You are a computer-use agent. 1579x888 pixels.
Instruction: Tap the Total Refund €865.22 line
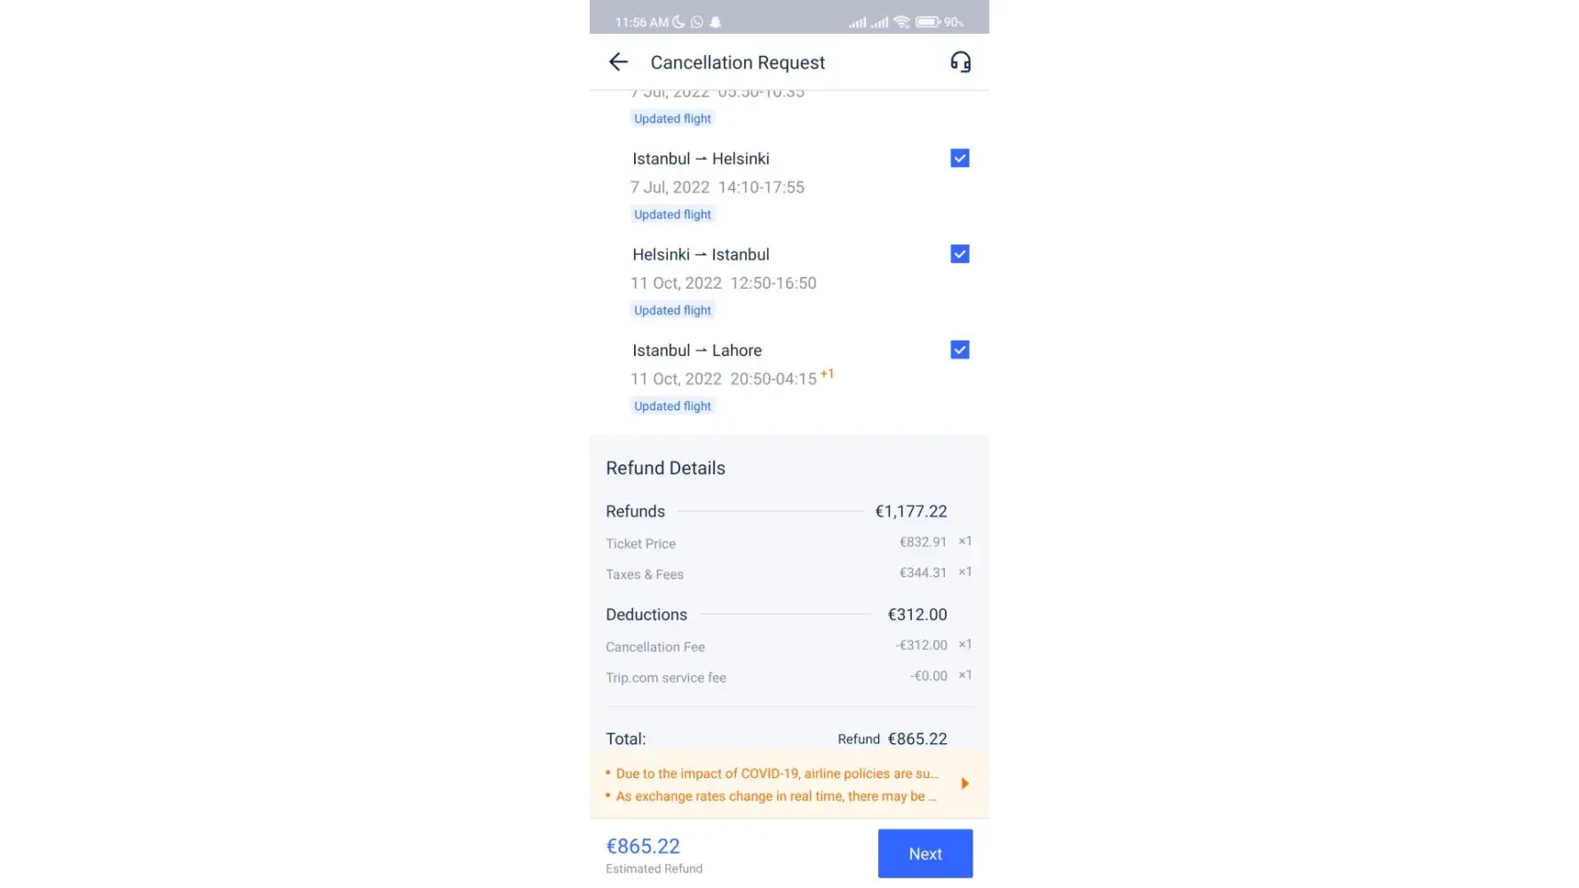coord(776,739)
